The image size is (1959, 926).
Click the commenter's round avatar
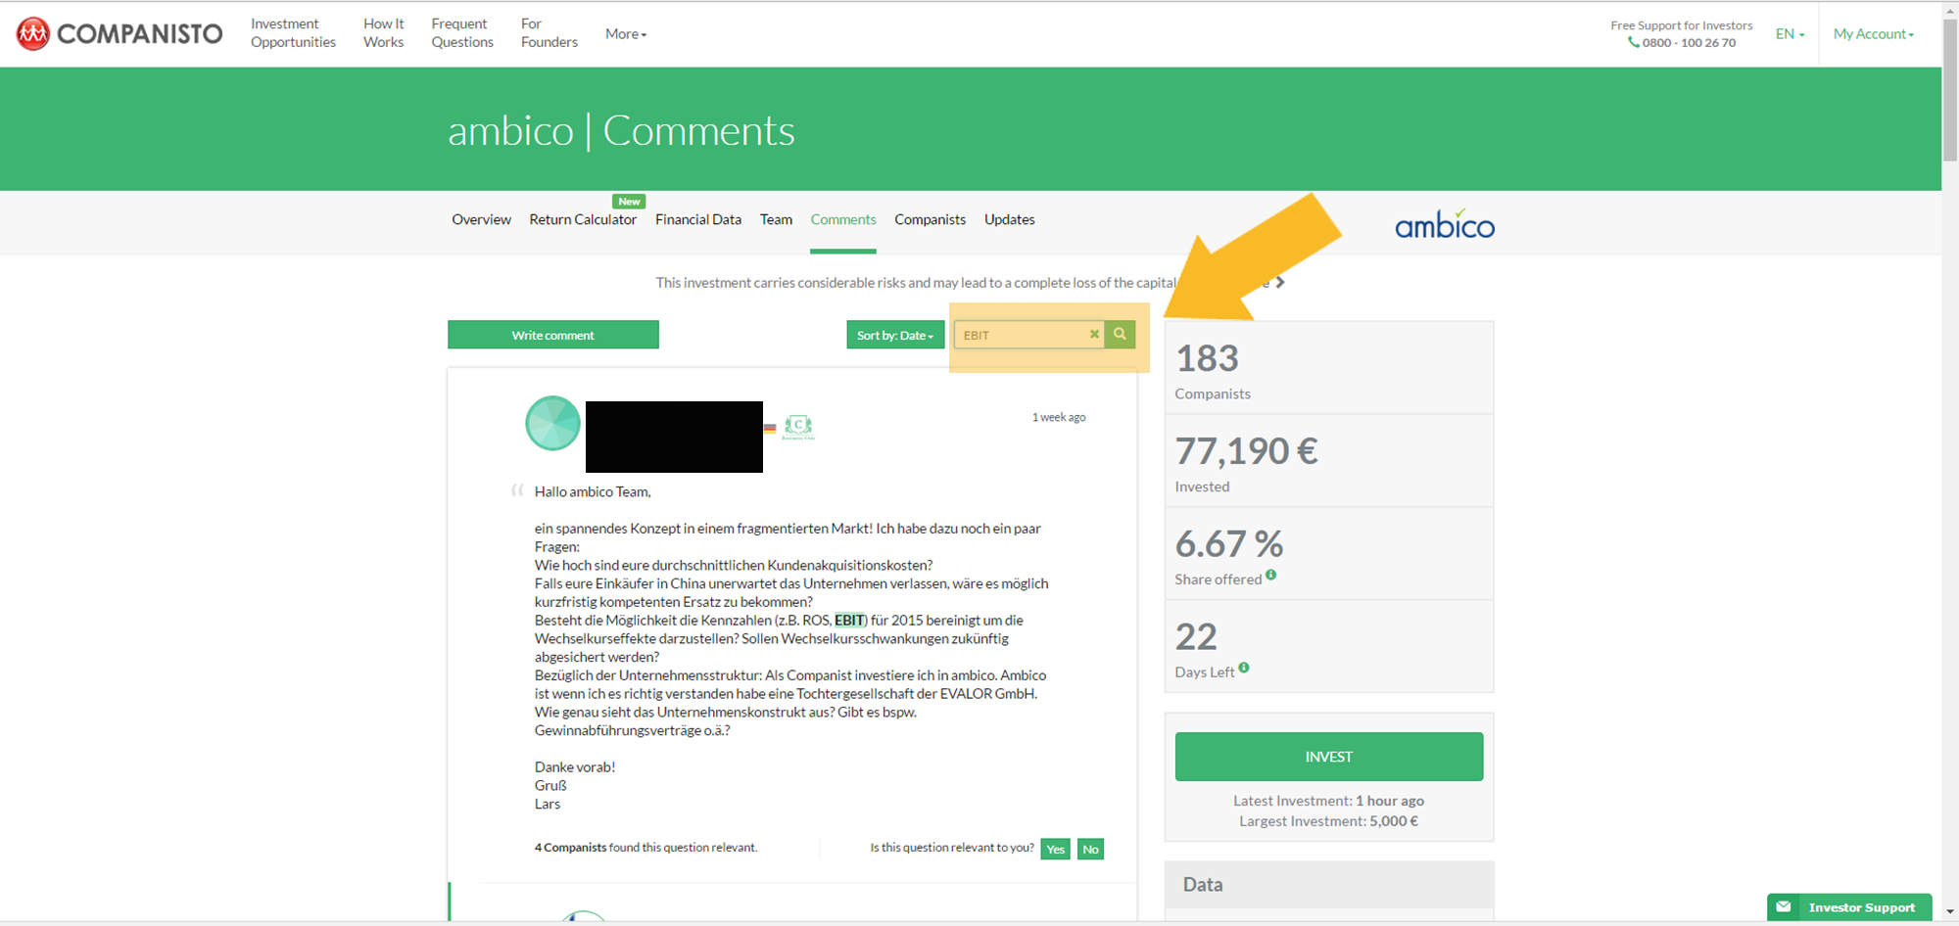[553, 423]
